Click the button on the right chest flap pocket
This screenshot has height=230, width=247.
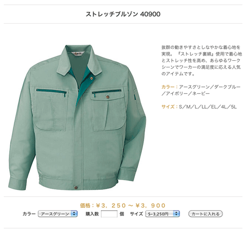[108, 97]
